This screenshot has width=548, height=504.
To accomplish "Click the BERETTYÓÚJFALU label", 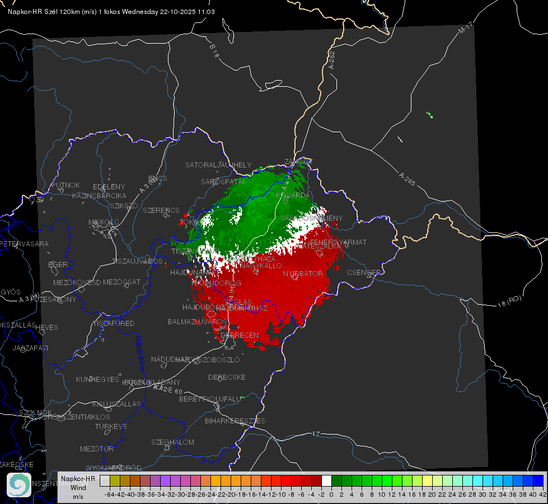I will (210, 399).
